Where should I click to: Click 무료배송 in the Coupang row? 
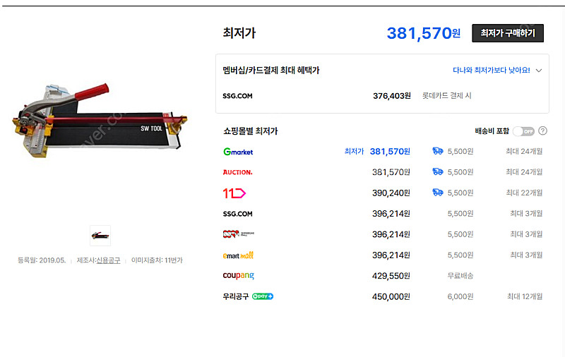pyautogui.click(x=460, y=276)
